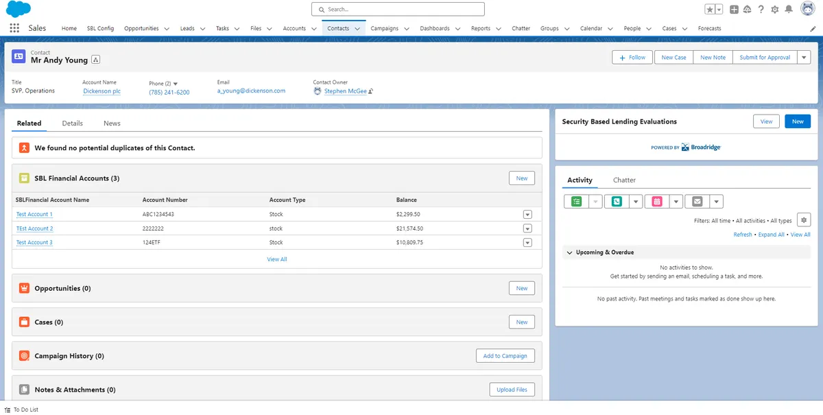The width and height of the screenshot is (823, 415).
Task: Open the App Launcher grid icon
Action: (14, 28)
